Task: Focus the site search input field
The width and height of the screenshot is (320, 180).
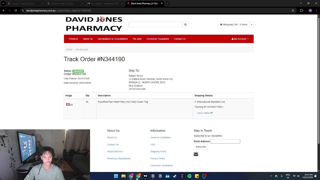Action: pos(155,24)
